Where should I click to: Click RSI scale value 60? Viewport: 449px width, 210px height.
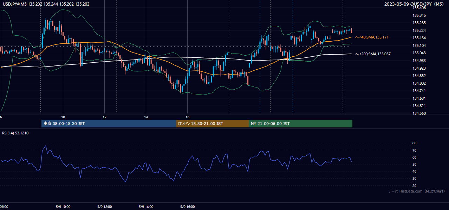(415, 157)
